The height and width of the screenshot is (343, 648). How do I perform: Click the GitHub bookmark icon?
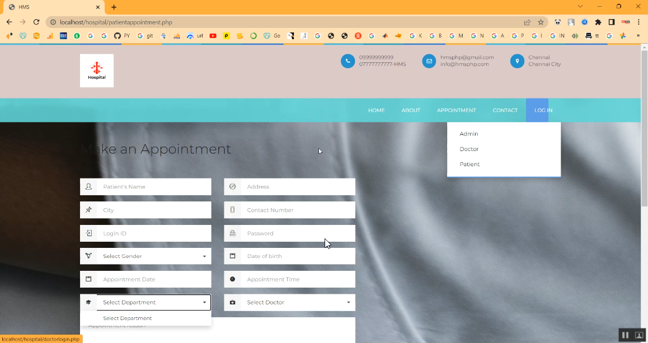[x=117, y=36]
